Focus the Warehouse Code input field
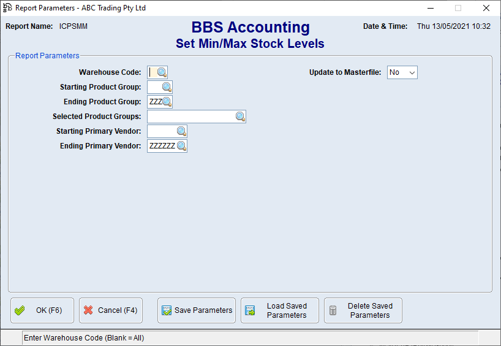Image resolution: width=501 pixels, height=346 pixels. [152, 72]
